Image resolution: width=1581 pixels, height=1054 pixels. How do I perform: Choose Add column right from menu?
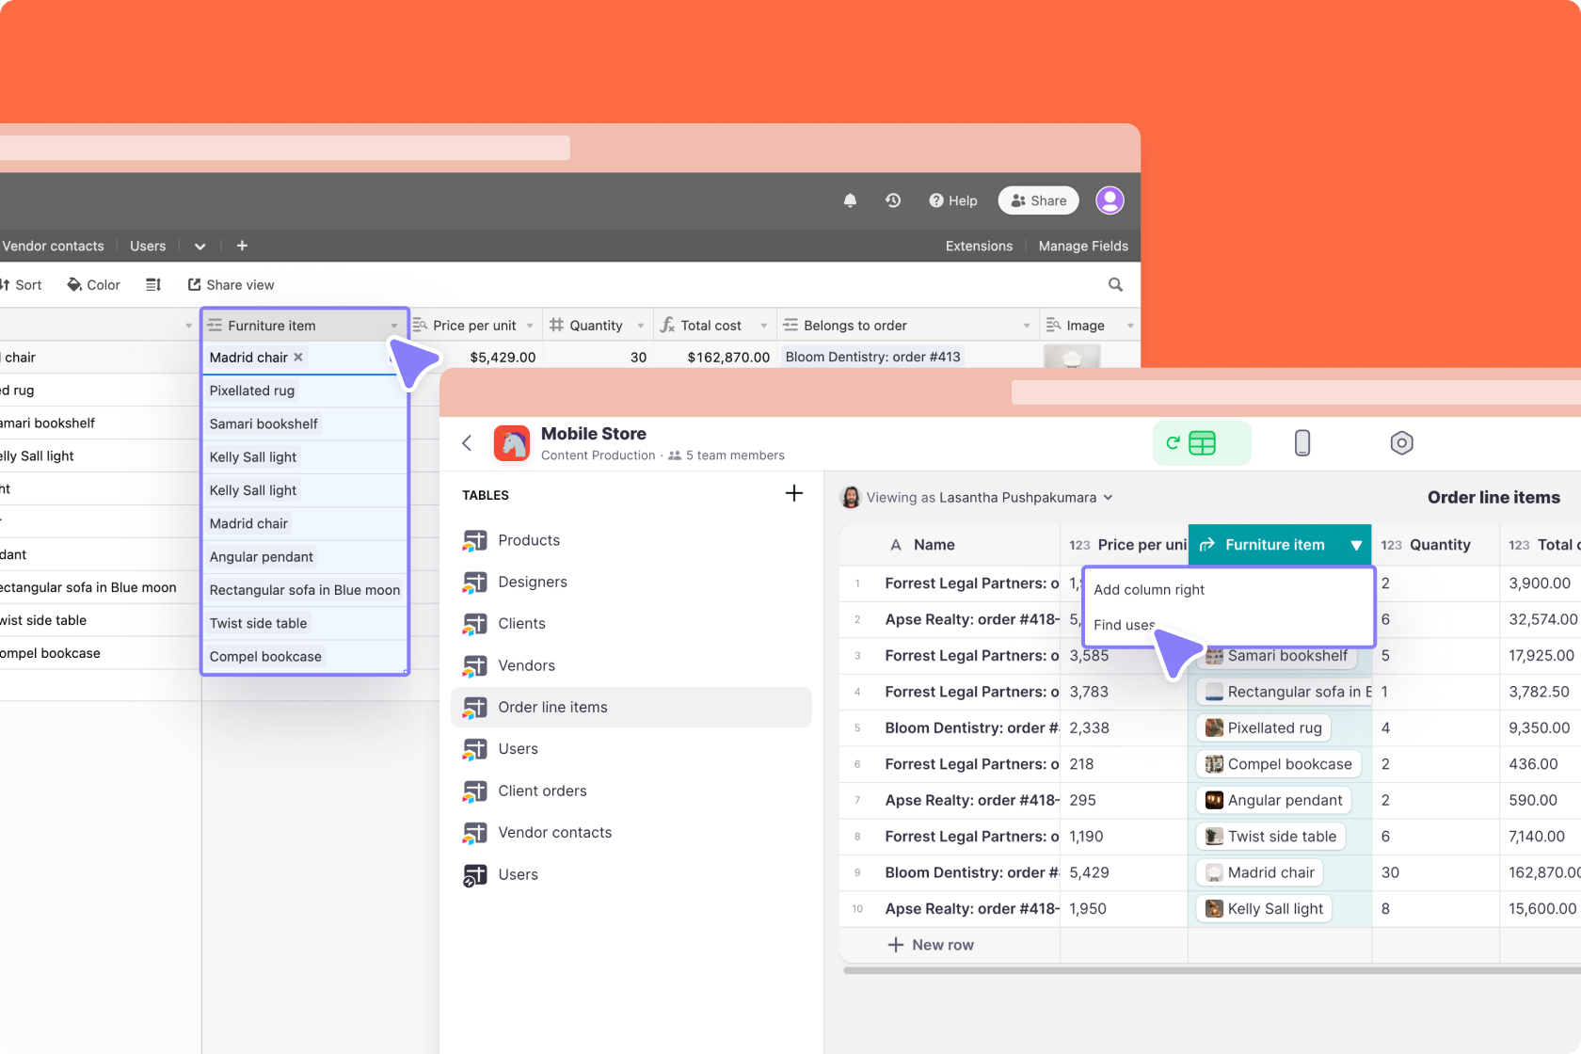click(x=1149, y=590)
